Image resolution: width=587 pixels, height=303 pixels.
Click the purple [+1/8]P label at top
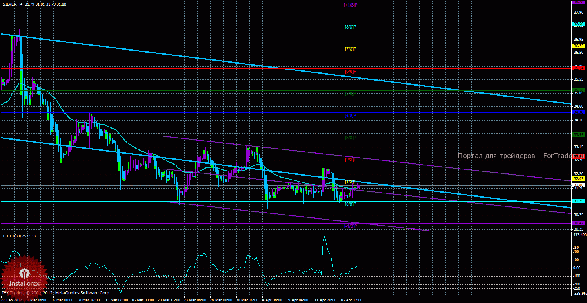(350, 5)
